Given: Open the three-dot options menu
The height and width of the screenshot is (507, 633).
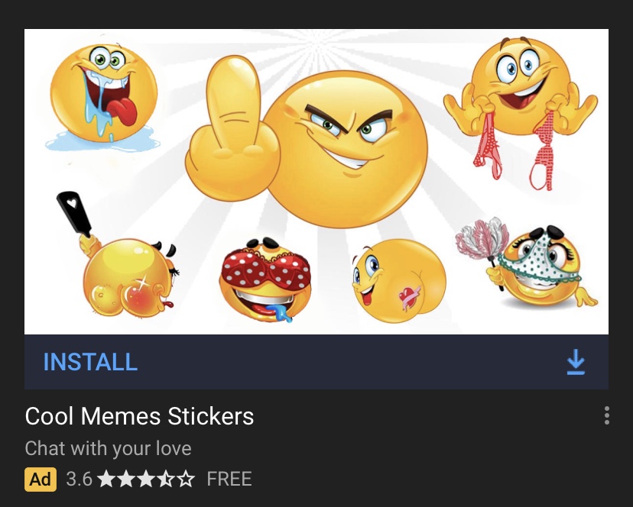Looking at the screenshot, I should (x=607, y=415).
